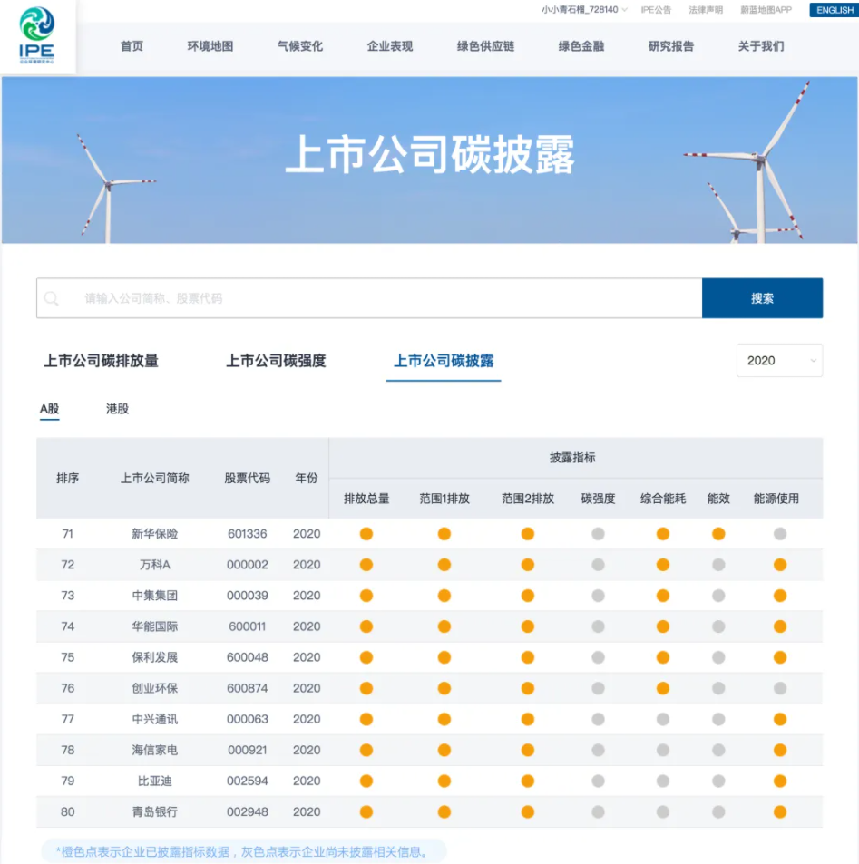Image resolution: width=859 pixels, height=864 pixels.
Task: Click the 能源使用 column header
Action: pos(776,499)
